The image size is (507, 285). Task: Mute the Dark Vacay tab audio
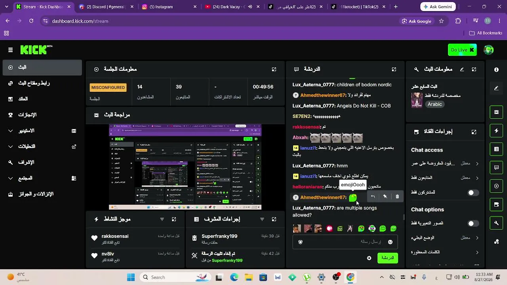click(x=250, y=7)
